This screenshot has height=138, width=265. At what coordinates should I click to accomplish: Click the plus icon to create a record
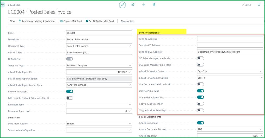(144, 5)
